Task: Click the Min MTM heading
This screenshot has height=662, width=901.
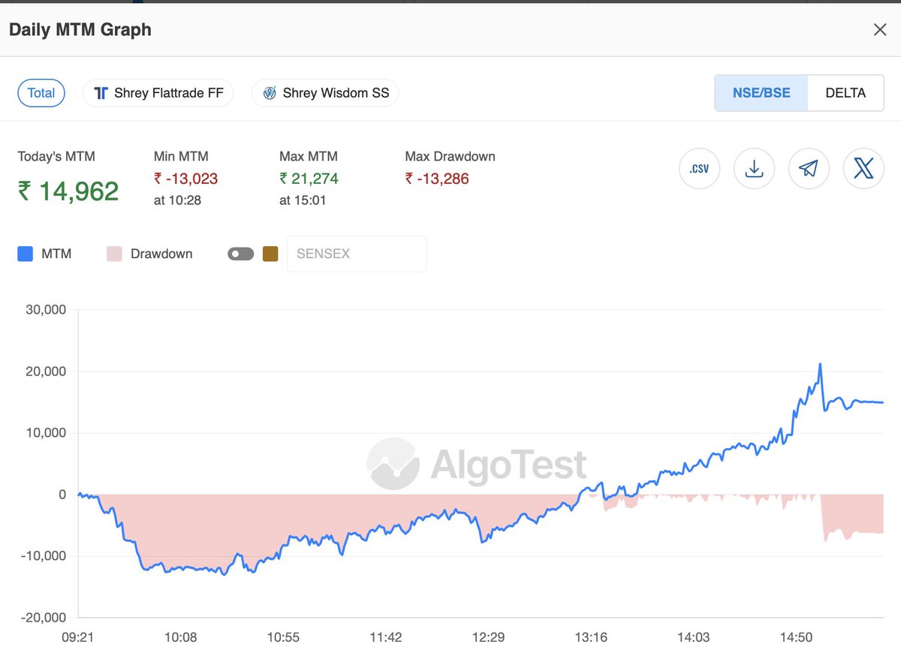Action: point(181,157)
